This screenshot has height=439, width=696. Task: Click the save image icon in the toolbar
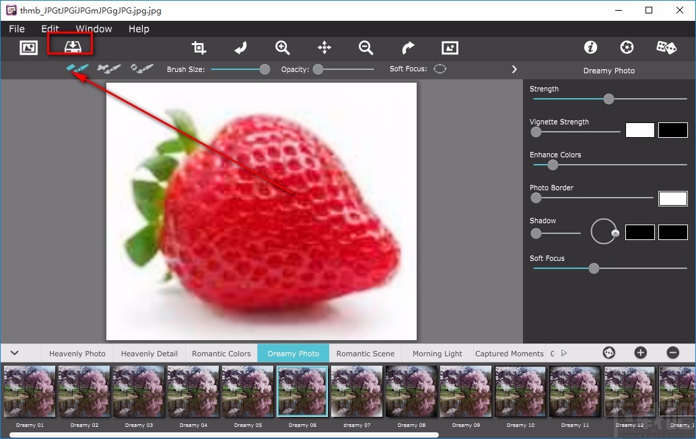pos(71,47)
